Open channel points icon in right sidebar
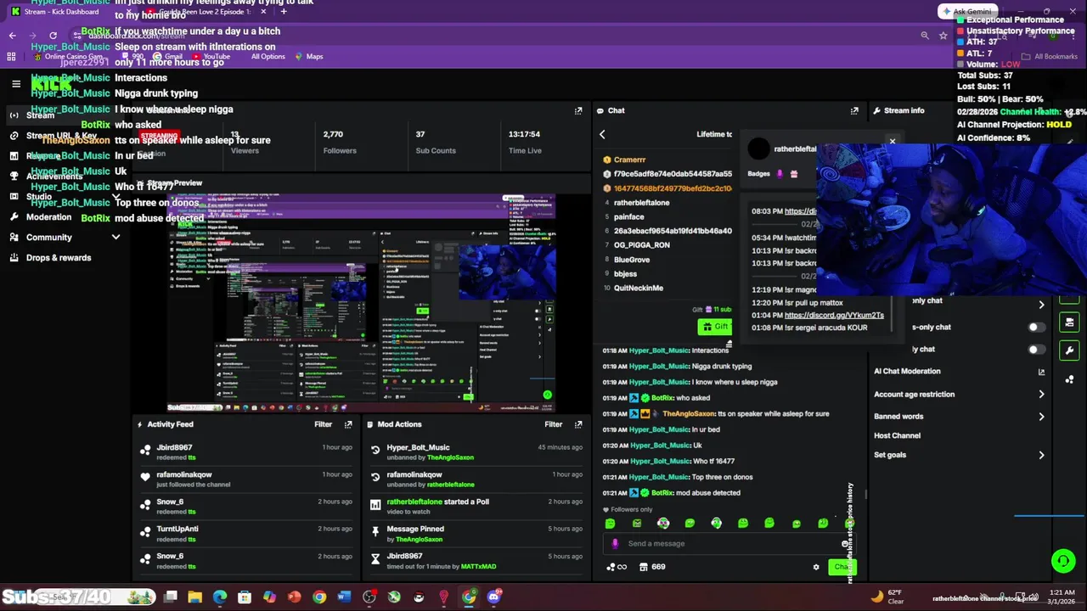Viewport: 1087px width, 611px height. coord(1069,379)
